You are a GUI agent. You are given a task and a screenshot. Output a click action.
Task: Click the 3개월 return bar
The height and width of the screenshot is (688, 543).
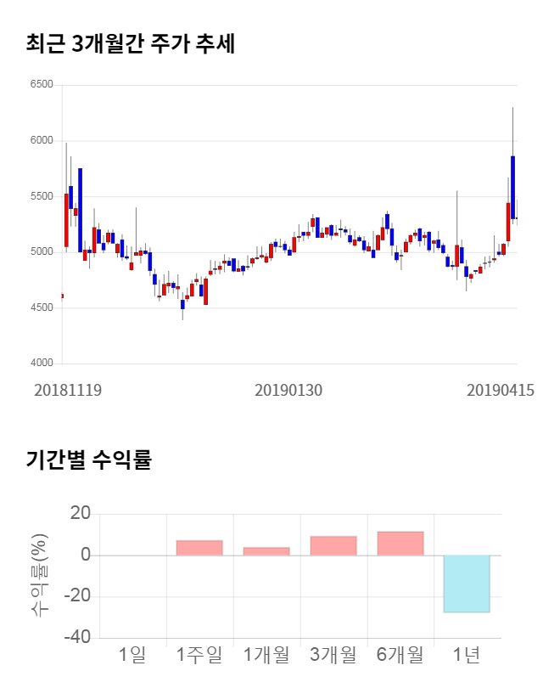click(333, 545)
